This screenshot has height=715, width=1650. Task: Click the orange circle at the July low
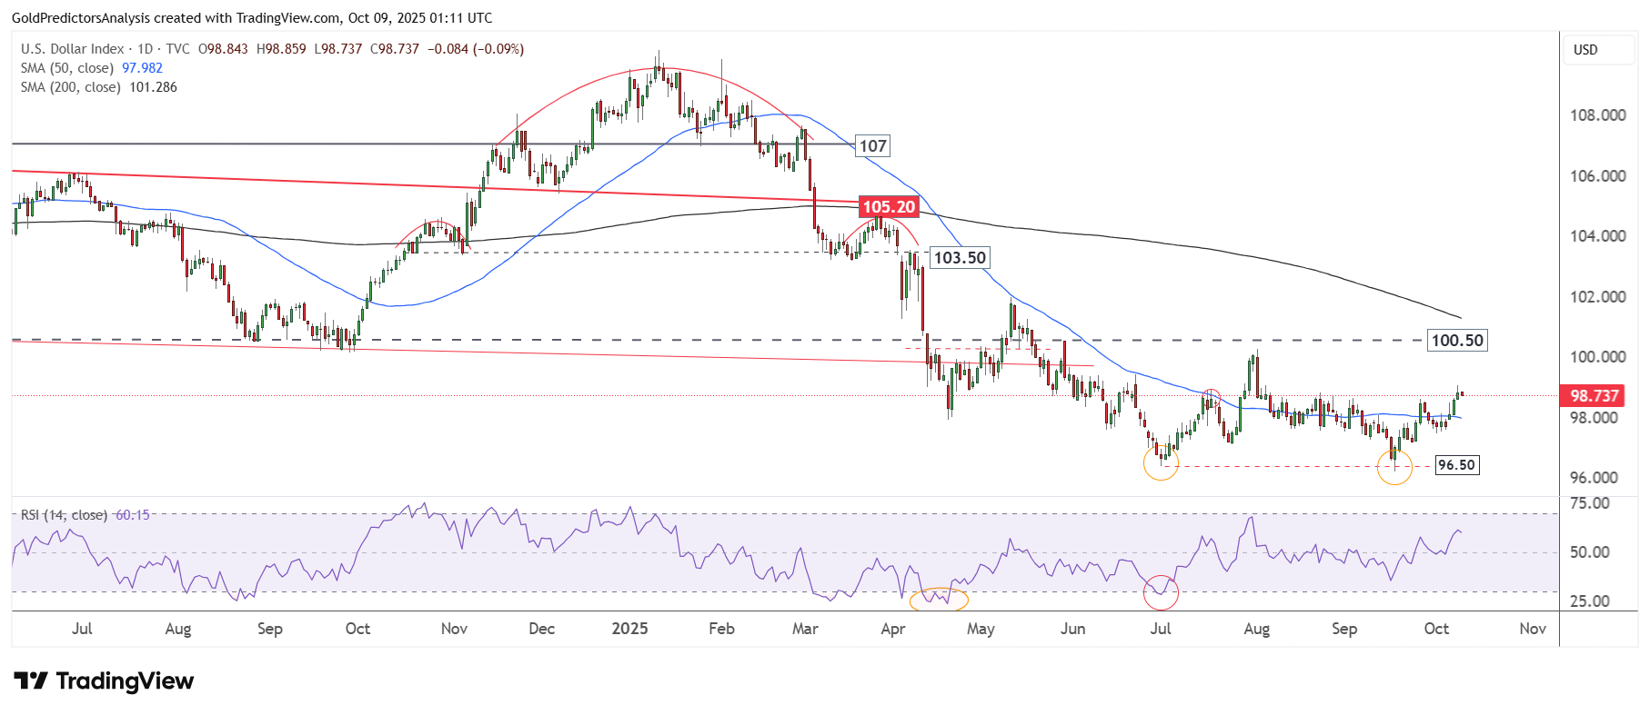1161,464
